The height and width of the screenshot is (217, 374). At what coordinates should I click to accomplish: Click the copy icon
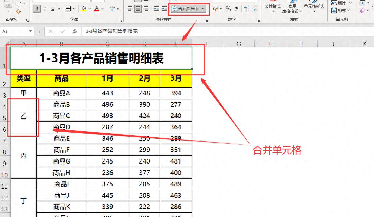19,3
